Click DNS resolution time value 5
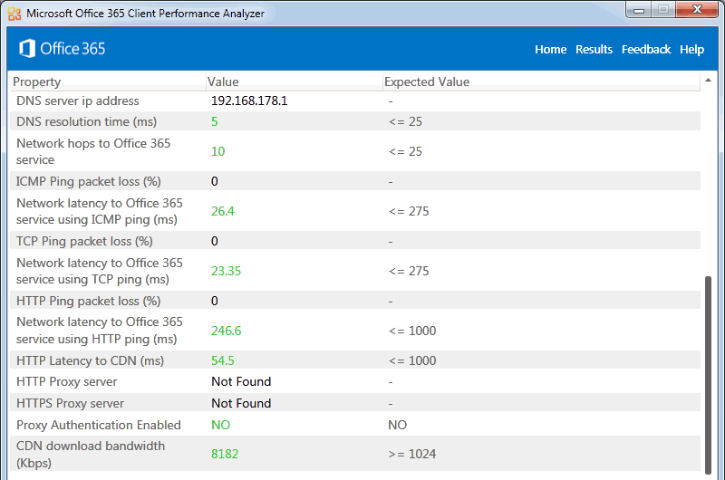This screenshot has height=480, width=725. tap(215, 121)
